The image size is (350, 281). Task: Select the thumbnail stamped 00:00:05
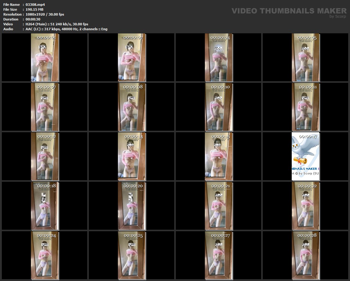tap(306, 57)
